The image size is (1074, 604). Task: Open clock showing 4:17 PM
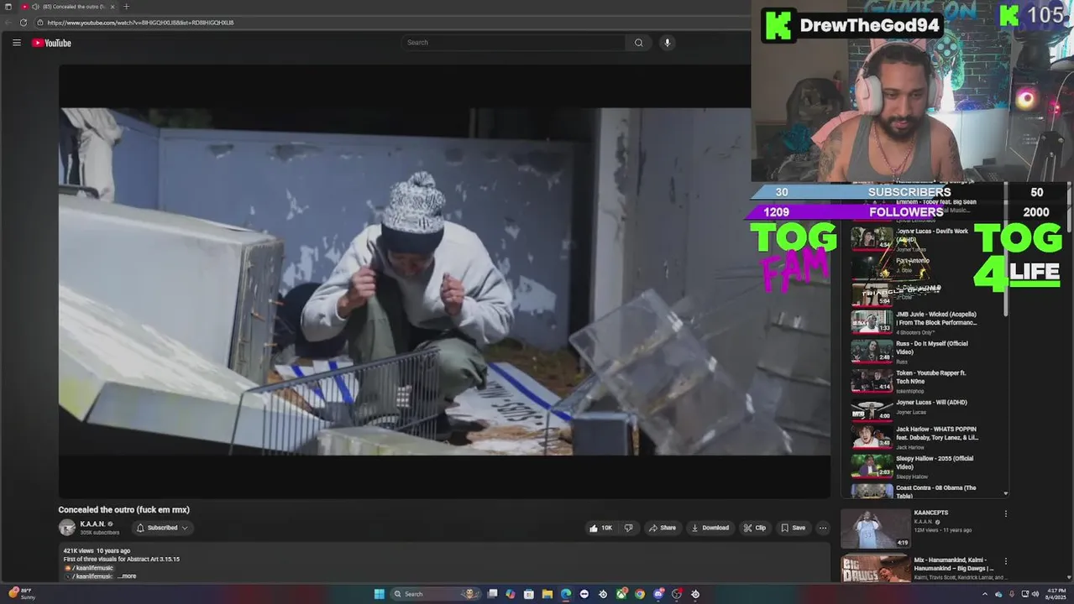click(x=1056, y=594)
